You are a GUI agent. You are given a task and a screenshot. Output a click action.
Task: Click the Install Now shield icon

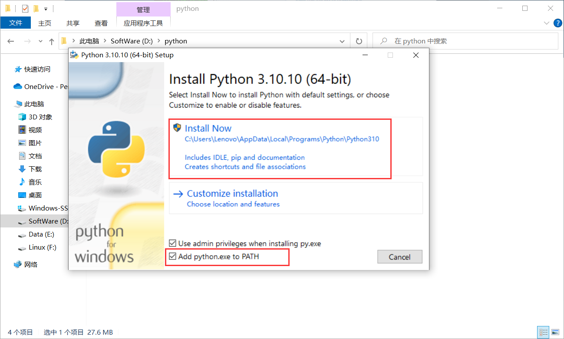point(177,128)
